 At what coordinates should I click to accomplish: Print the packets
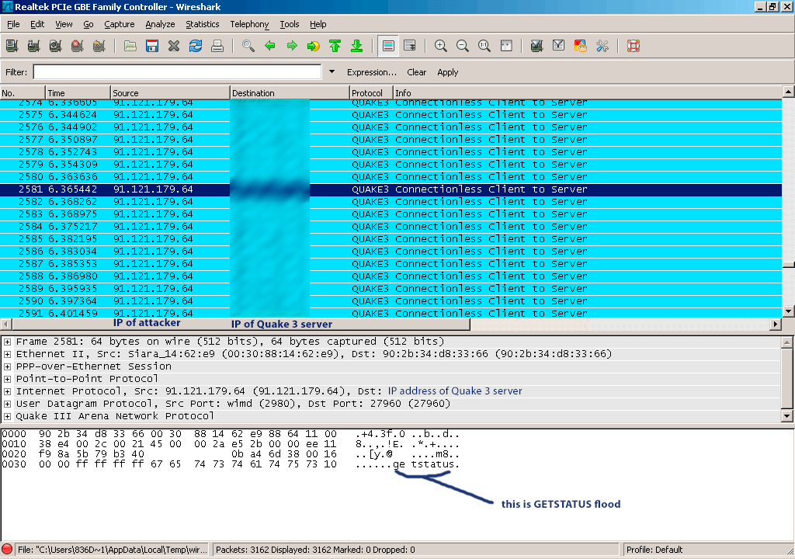[x=217, y=46]
